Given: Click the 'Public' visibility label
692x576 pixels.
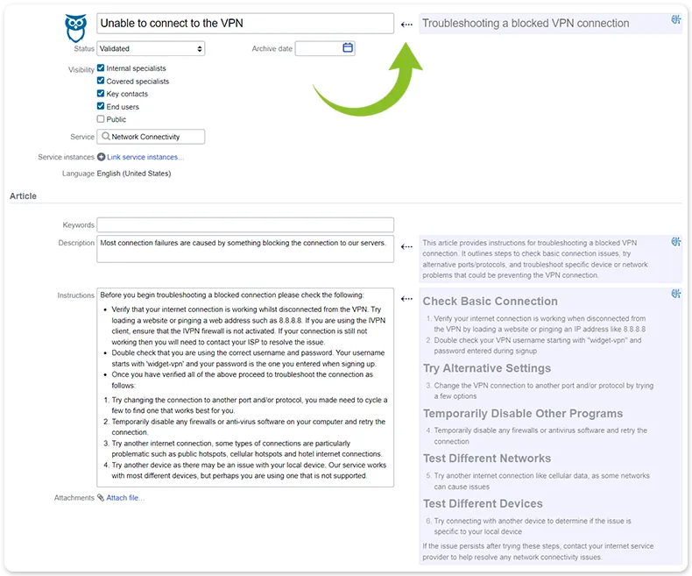Looking at the screenshot, I should (x=117, y=119).
